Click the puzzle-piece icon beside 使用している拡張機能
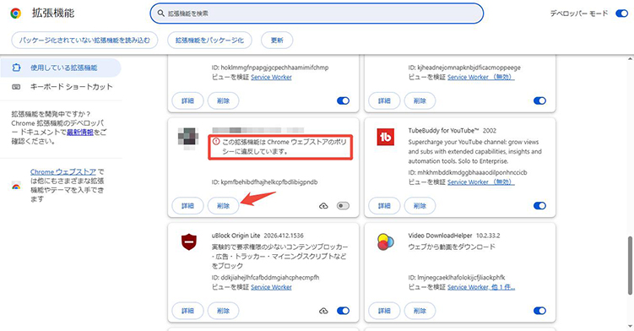 pyautogui.click(x=16, y=68)
